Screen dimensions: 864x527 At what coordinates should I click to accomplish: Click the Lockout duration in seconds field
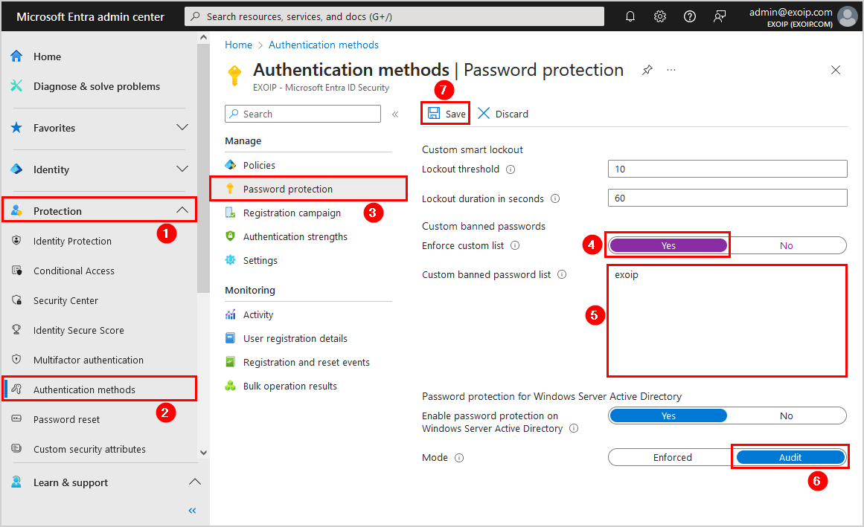pos(727,198)
